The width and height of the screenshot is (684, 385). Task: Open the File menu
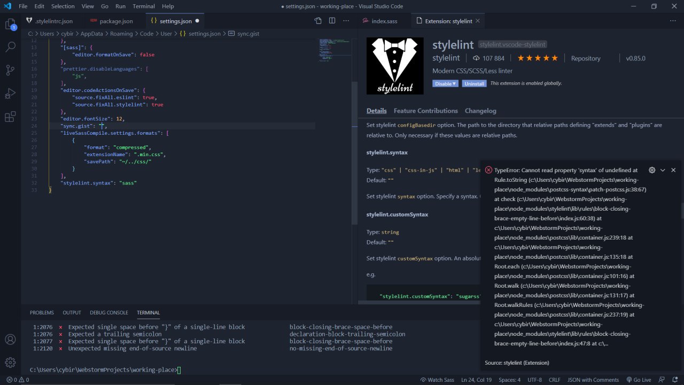tap(23, 6)
